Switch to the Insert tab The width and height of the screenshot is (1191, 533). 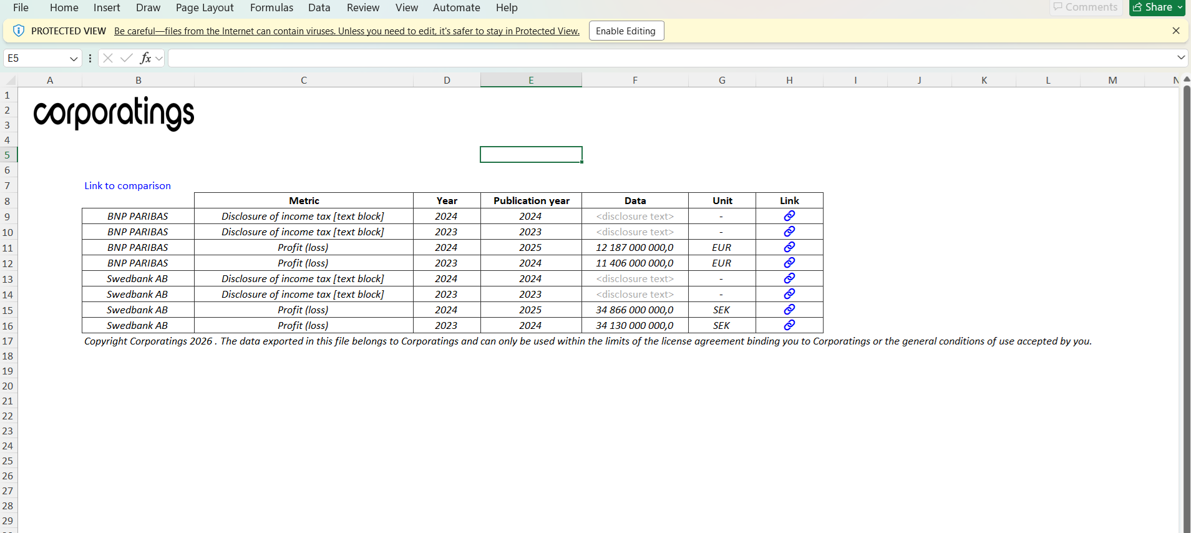coord(107,7)
